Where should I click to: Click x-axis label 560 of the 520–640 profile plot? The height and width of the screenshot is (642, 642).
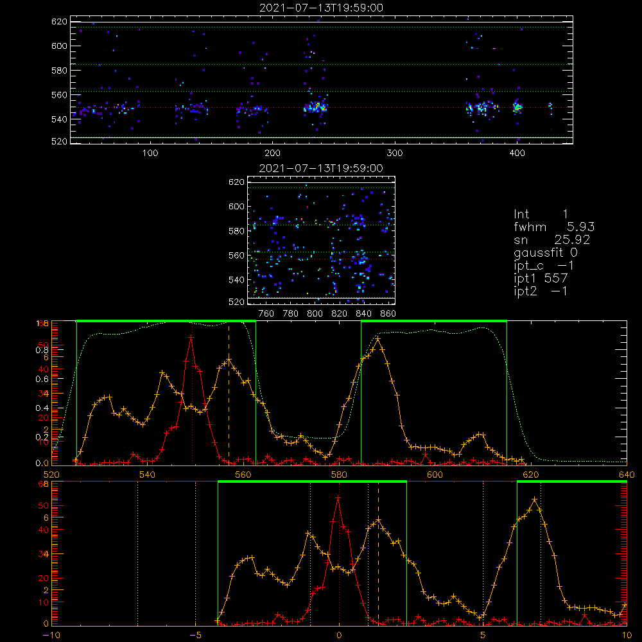click(x=243, y=475)
